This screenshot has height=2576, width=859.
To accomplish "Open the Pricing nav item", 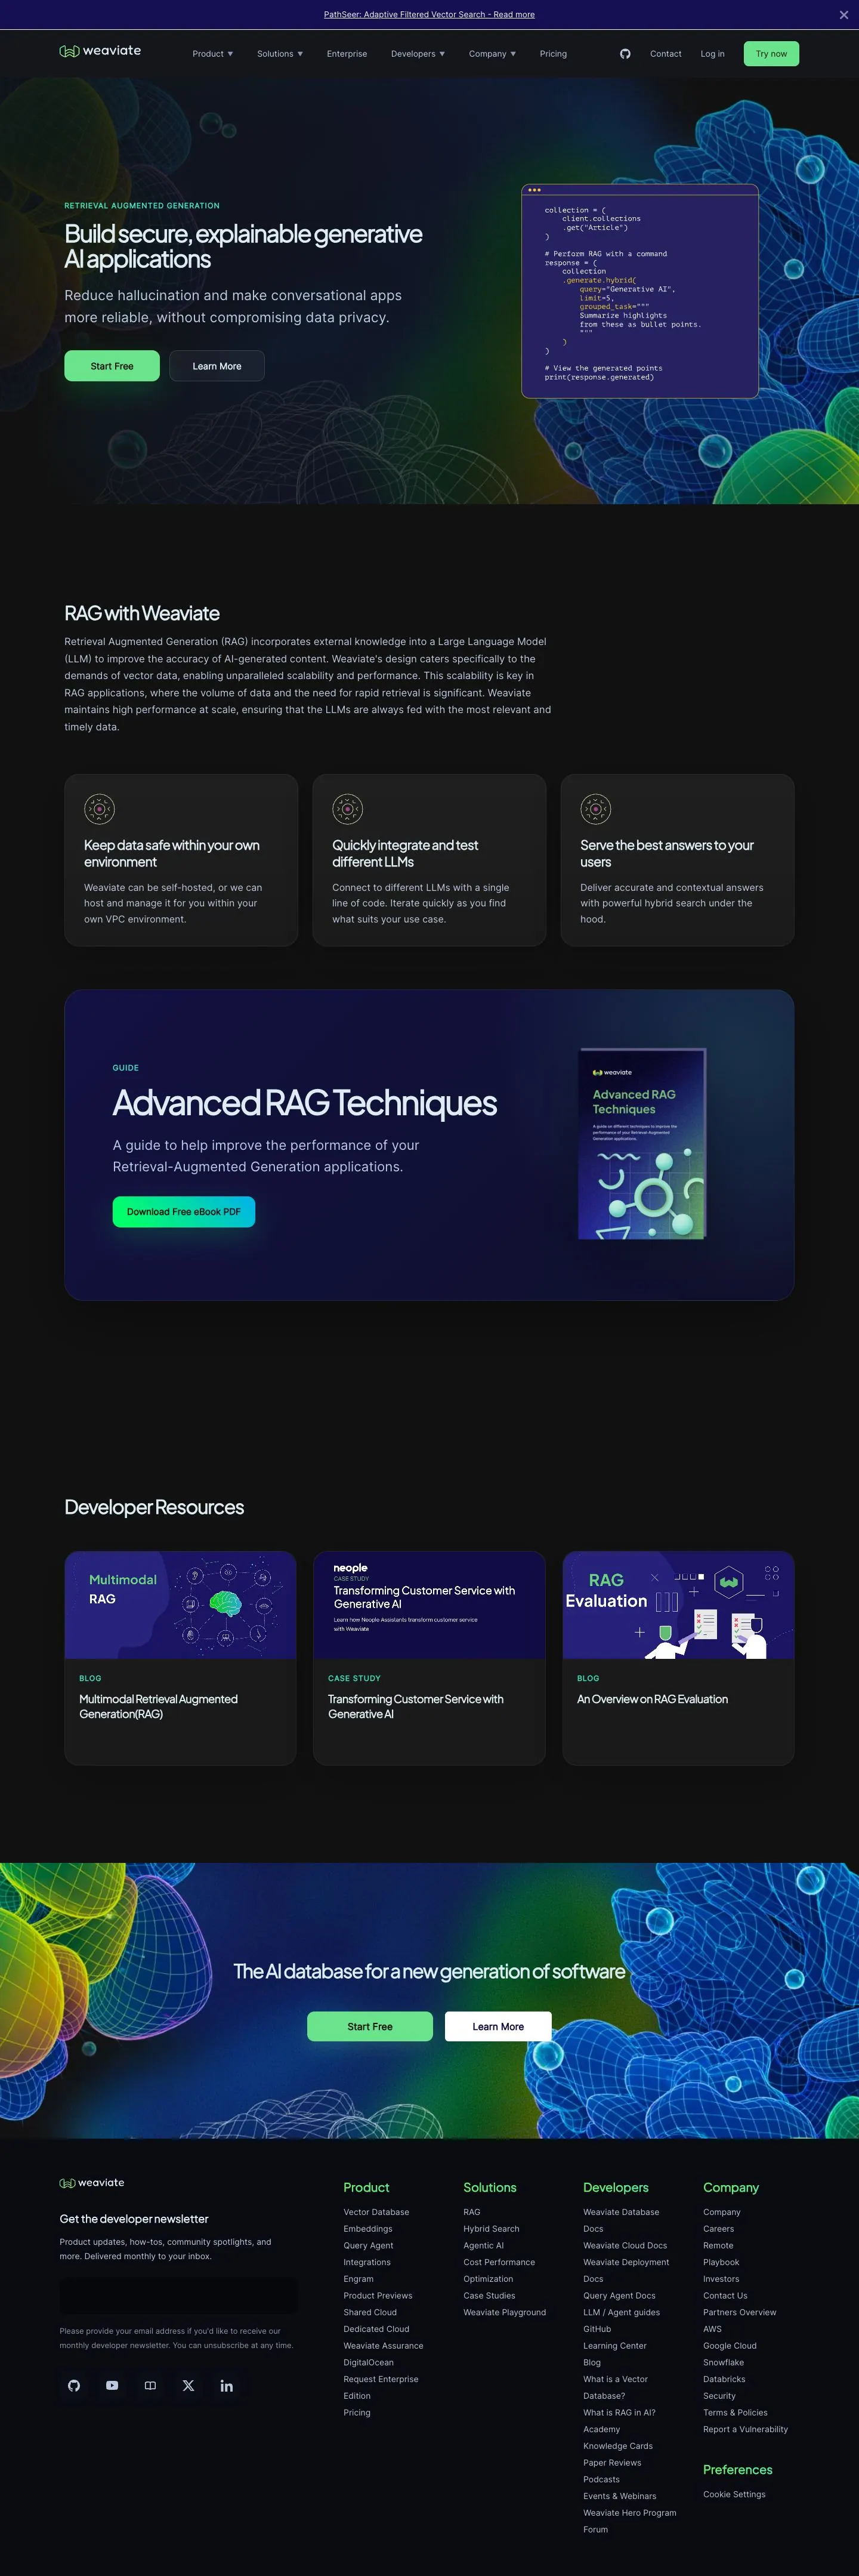I will tap(553, 54).
